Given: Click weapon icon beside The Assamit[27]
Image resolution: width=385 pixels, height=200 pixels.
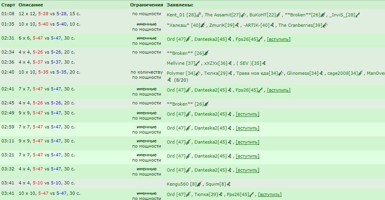Looking at the screenshot, I should pyautogui.click(x=243, y=15).
